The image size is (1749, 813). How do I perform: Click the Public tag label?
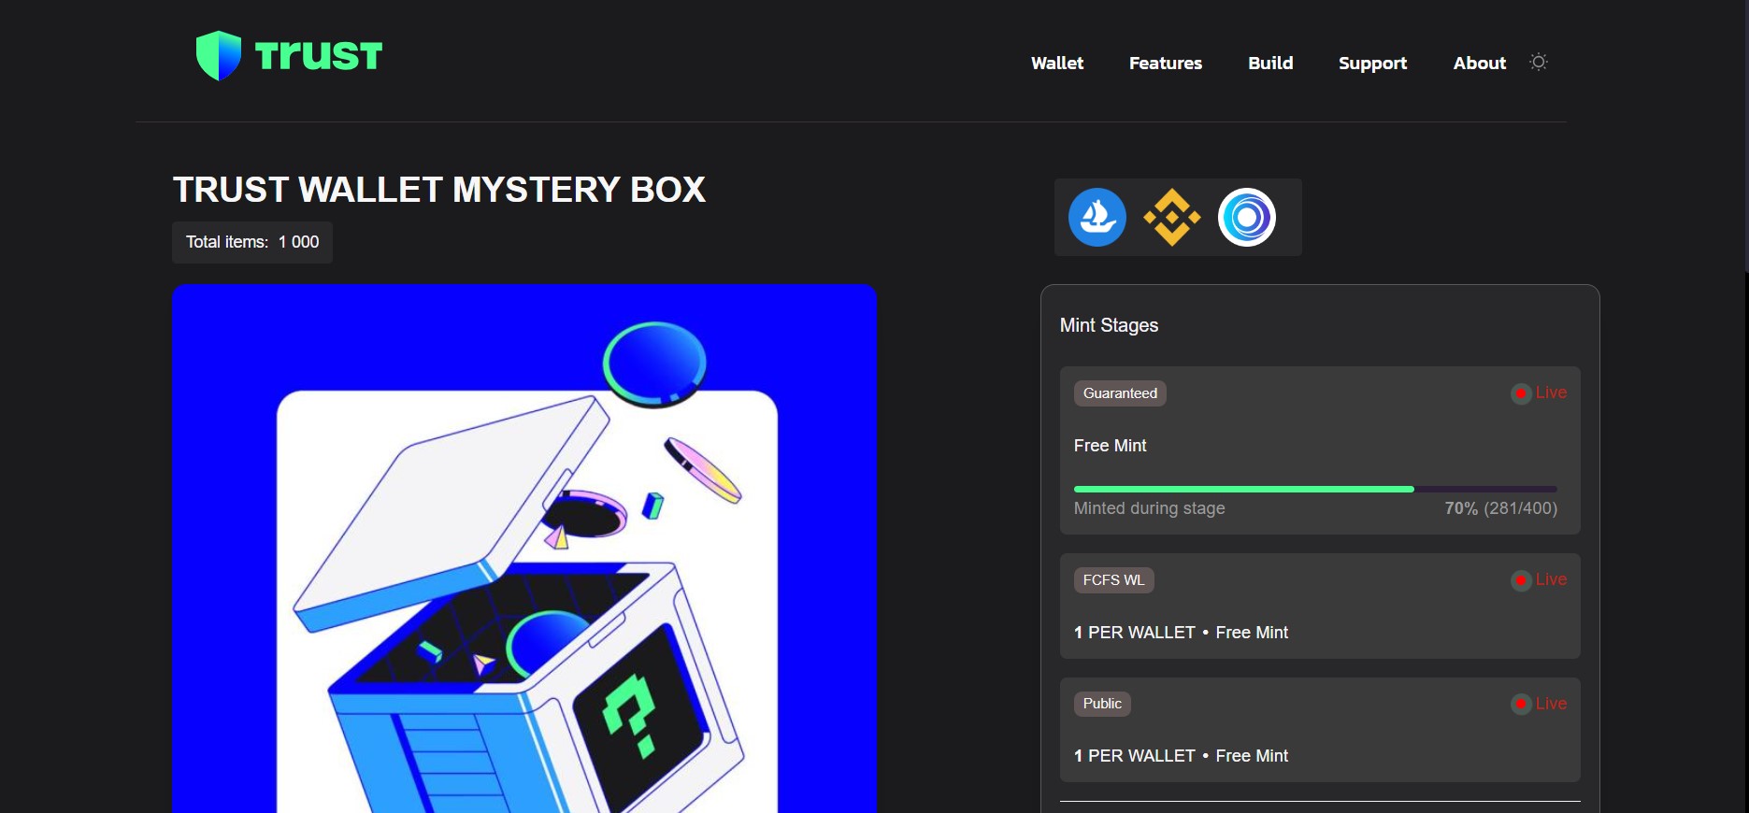[x=1102, y=704]
